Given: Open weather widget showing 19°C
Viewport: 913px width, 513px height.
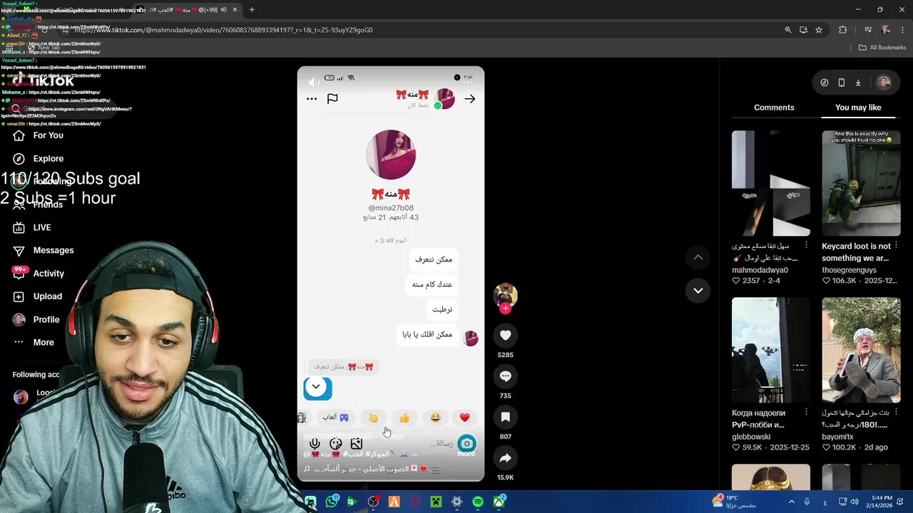Looking at the screenshot, I should point(735,502).
